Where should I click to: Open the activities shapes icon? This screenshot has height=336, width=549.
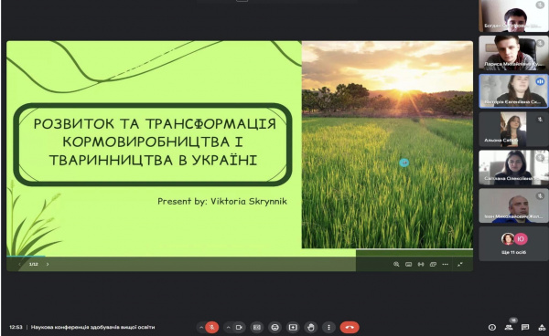[542, 327]
